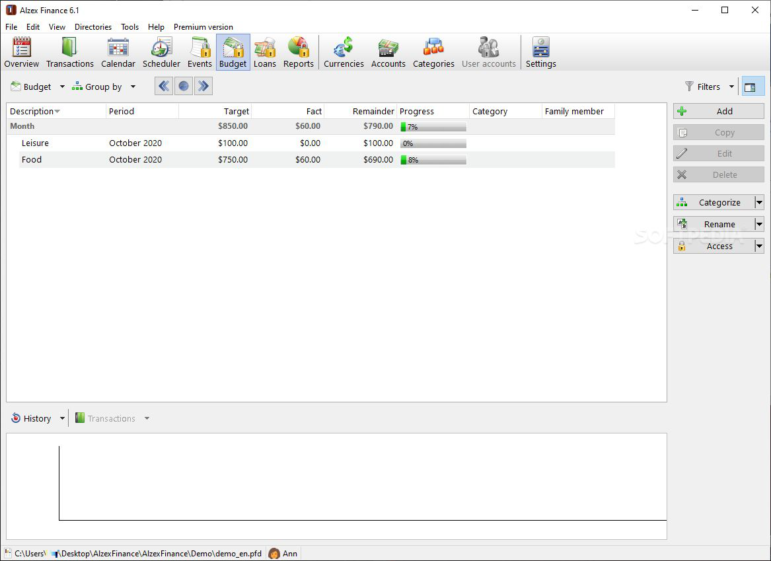Open the Calendar view

118,52
